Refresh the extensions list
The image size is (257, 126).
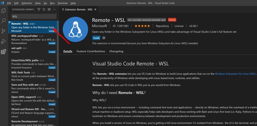pyautogui.click(x=44, y=9)
